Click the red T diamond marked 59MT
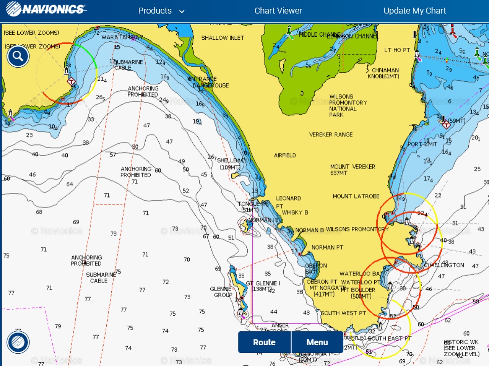489x366 pixels. click(x=445, y=124)
